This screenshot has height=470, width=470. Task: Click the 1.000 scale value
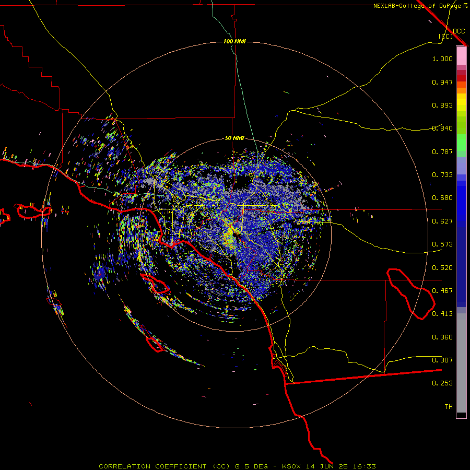pyautogui.click(x=442, y=58)
